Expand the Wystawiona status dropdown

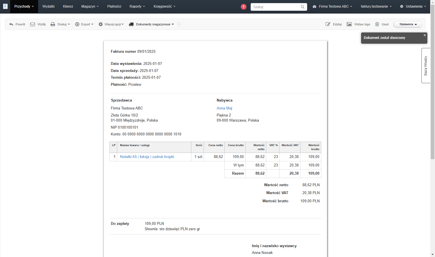pyautogui.click(x=408, y=25)
